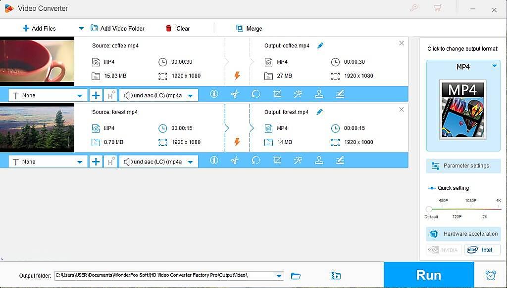Rotate the forest.mp4 video
The image size is (507, 288).
click(256, 160)
